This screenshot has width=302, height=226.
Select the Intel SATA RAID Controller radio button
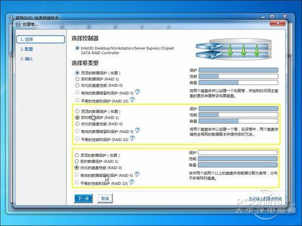(77, 48)
